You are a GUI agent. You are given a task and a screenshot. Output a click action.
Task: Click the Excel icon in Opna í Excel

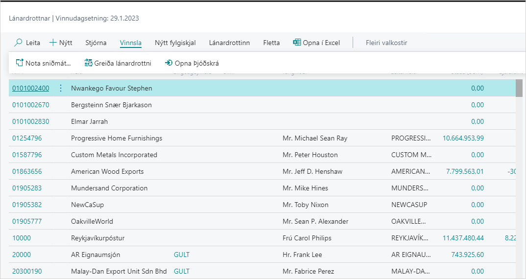[x=297, y=42]
